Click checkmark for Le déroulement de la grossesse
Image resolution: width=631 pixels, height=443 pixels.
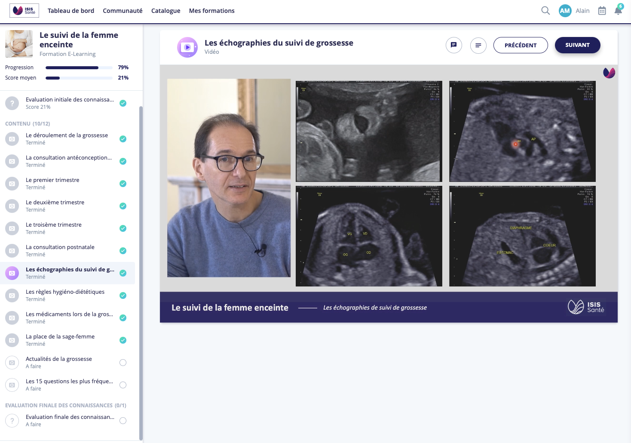coord(123,139)
